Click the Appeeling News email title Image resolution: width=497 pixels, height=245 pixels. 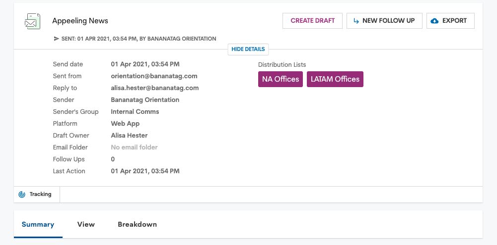point(80,21)
